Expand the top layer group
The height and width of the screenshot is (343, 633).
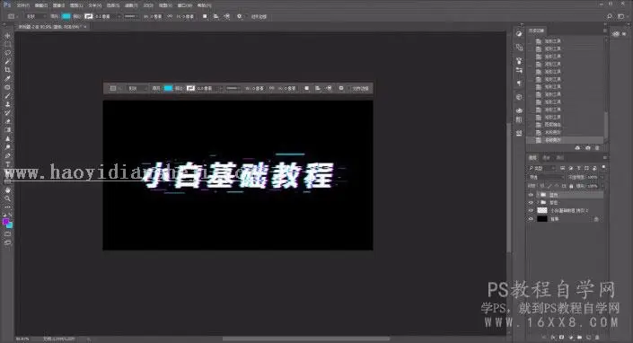[x=538, y=195]
